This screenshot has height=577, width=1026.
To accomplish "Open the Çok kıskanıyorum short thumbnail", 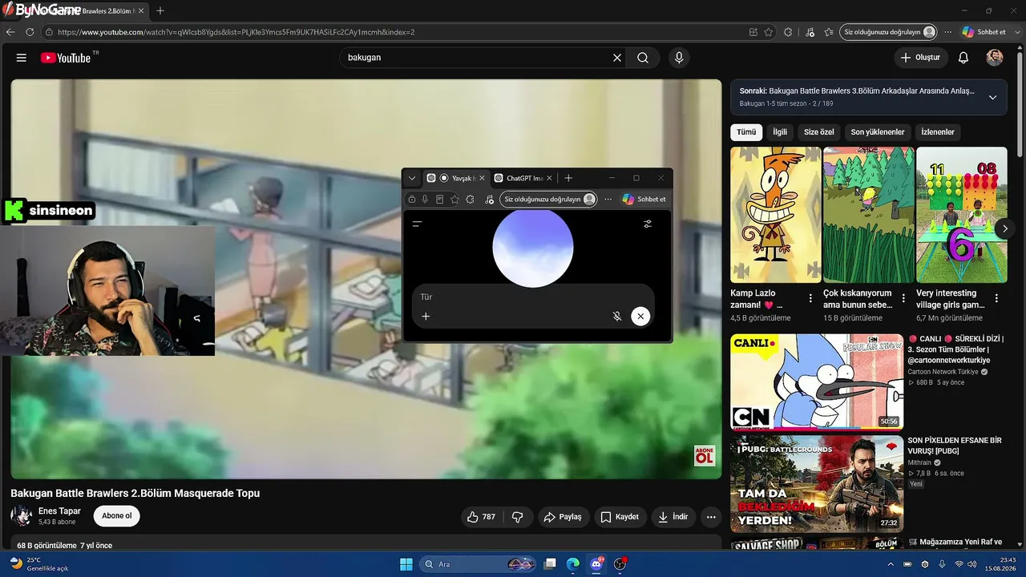I will pyautogui.click(x=868, y=214).
